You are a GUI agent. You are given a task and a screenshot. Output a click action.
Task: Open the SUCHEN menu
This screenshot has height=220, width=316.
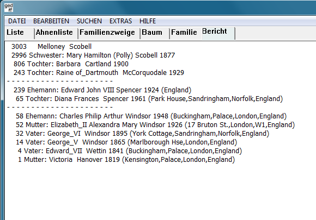point(89,21)
